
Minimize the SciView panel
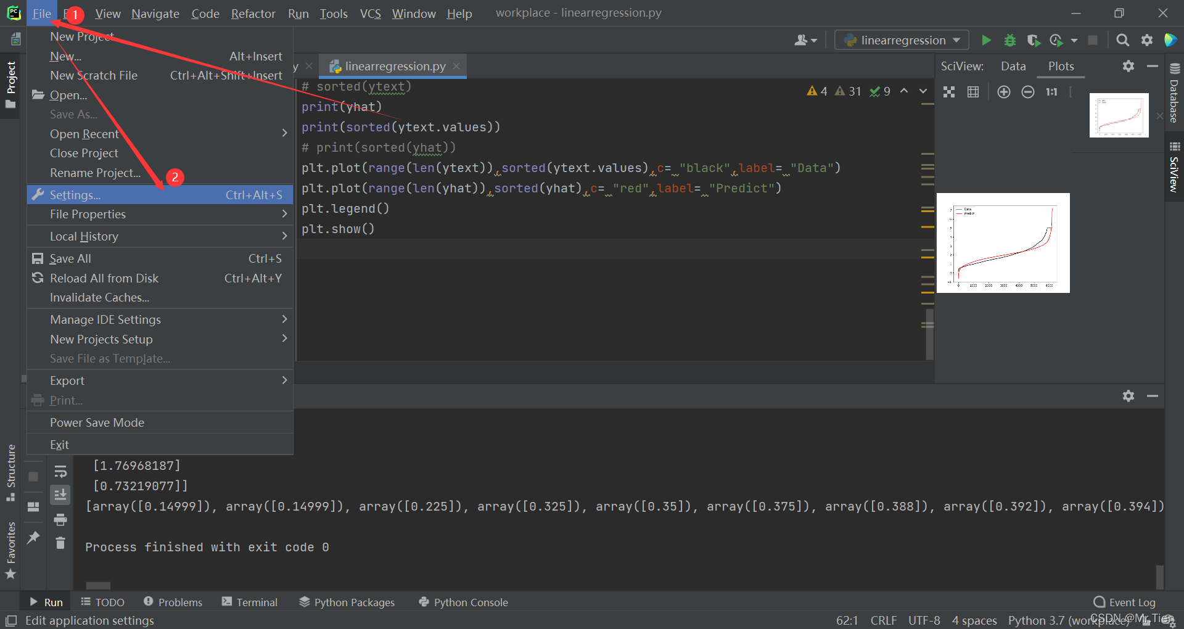click(1153, 66)
